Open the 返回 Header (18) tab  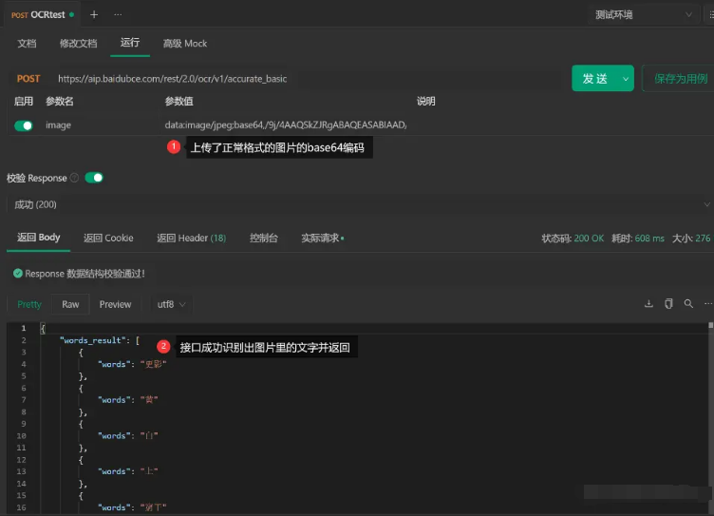(x=191, y=238)
